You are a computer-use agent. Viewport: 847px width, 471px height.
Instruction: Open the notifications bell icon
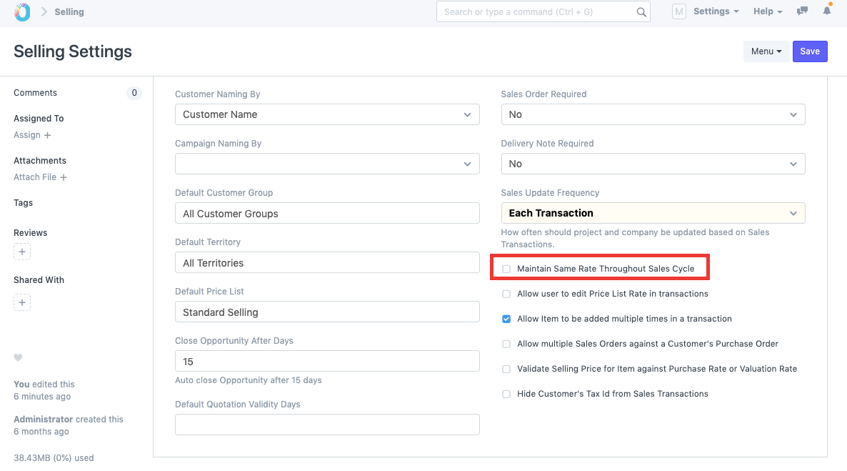(827, 10)
